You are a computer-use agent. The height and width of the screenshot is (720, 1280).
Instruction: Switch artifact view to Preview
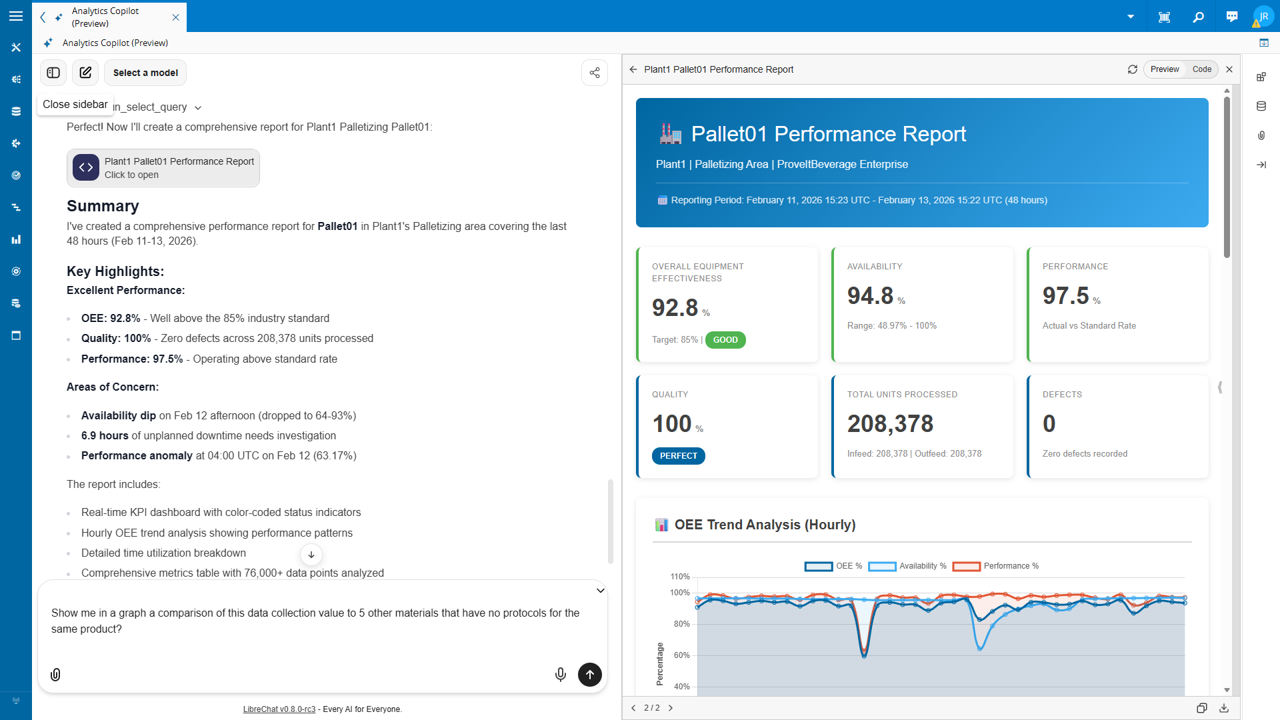1164,69
